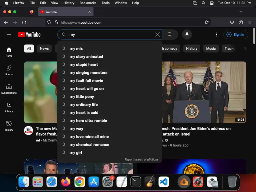Select the Trucks filter chip
Image resolution: width=256 pixels, height=192 pixels.
click(x=229, y=48)
